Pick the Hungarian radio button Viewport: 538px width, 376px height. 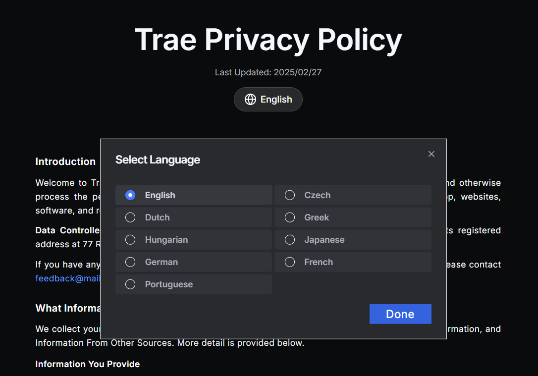[130, 240]
